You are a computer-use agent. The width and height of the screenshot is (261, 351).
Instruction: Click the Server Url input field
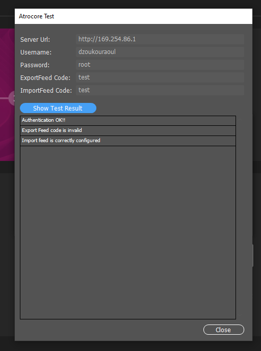point(160,39)
